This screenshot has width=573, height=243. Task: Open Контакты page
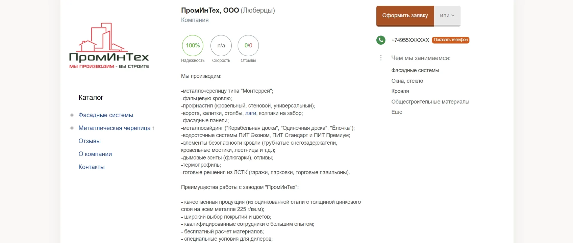[91, 167]
